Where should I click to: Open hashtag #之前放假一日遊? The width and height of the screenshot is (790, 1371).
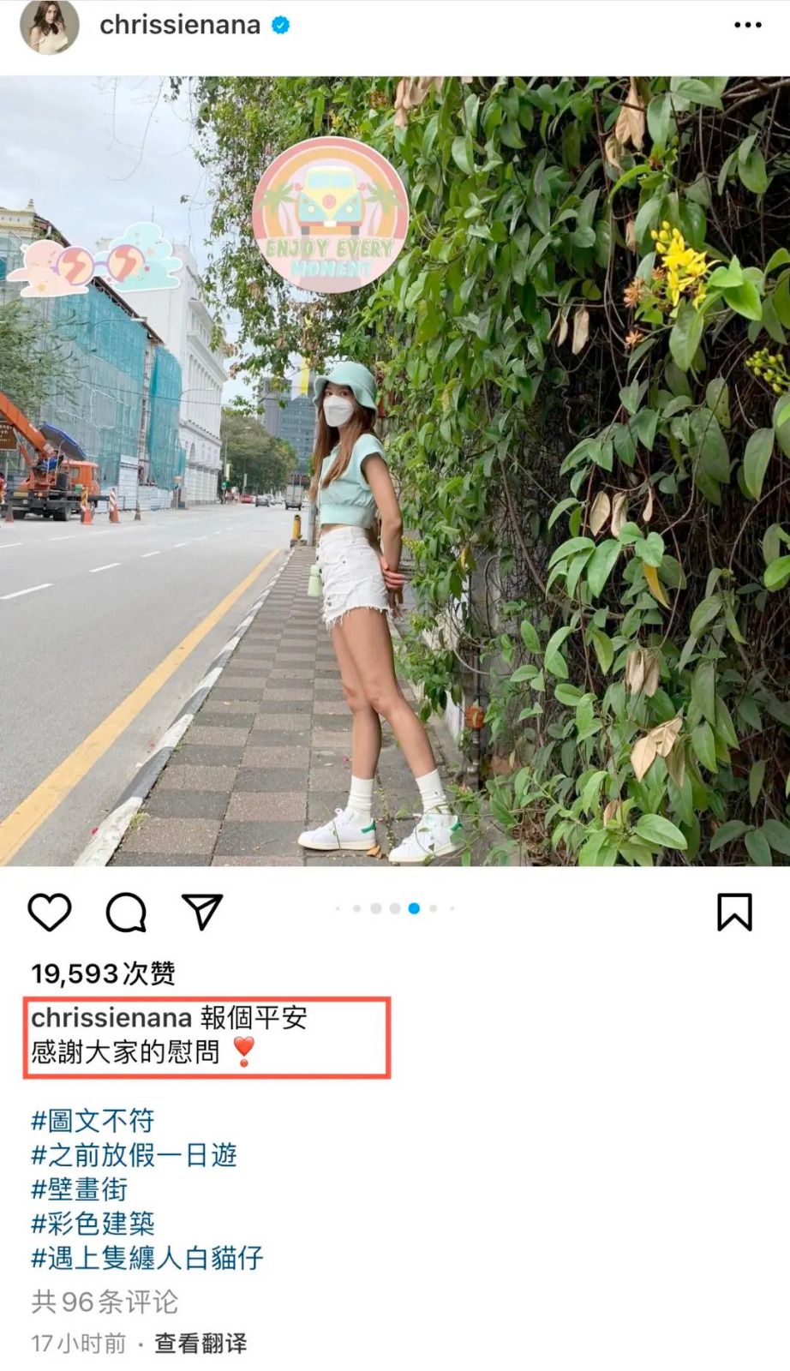(x=134, y=1155)
